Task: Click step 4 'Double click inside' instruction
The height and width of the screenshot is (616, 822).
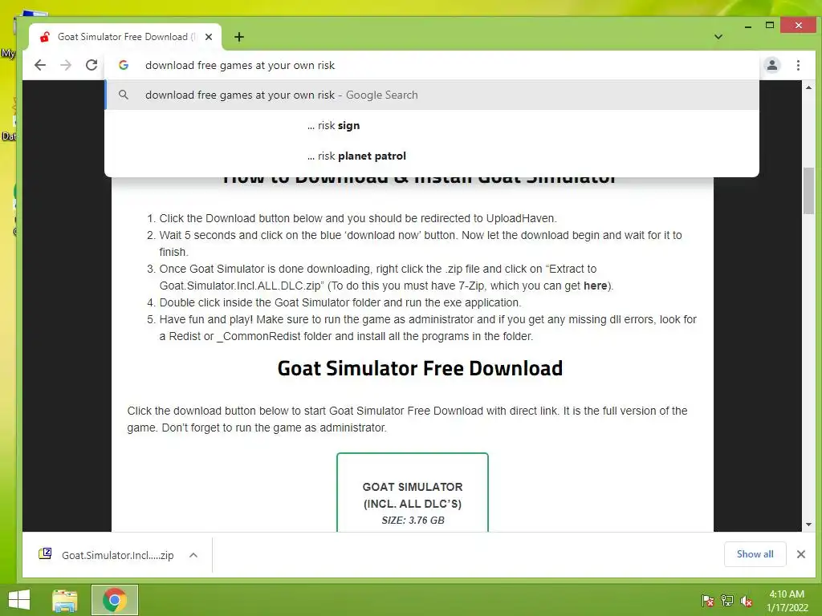Action: coord(340,302)
